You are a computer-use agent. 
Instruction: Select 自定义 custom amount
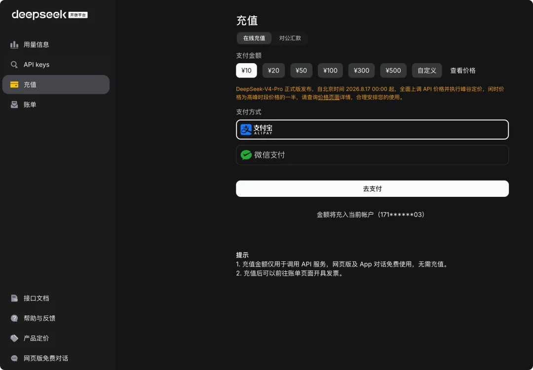click(x=427, y=71)
